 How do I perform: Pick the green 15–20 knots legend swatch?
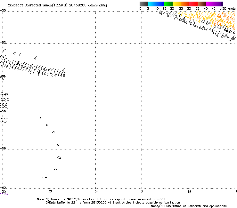pos(168,4)
